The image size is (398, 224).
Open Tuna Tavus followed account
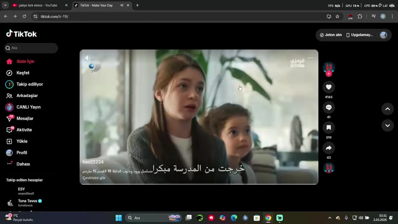click(x=30, y=203)
